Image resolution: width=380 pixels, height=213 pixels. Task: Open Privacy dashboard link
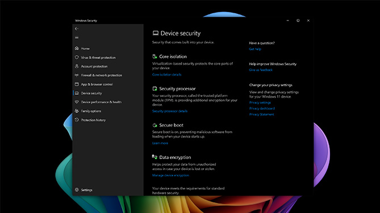coord(262,108)
